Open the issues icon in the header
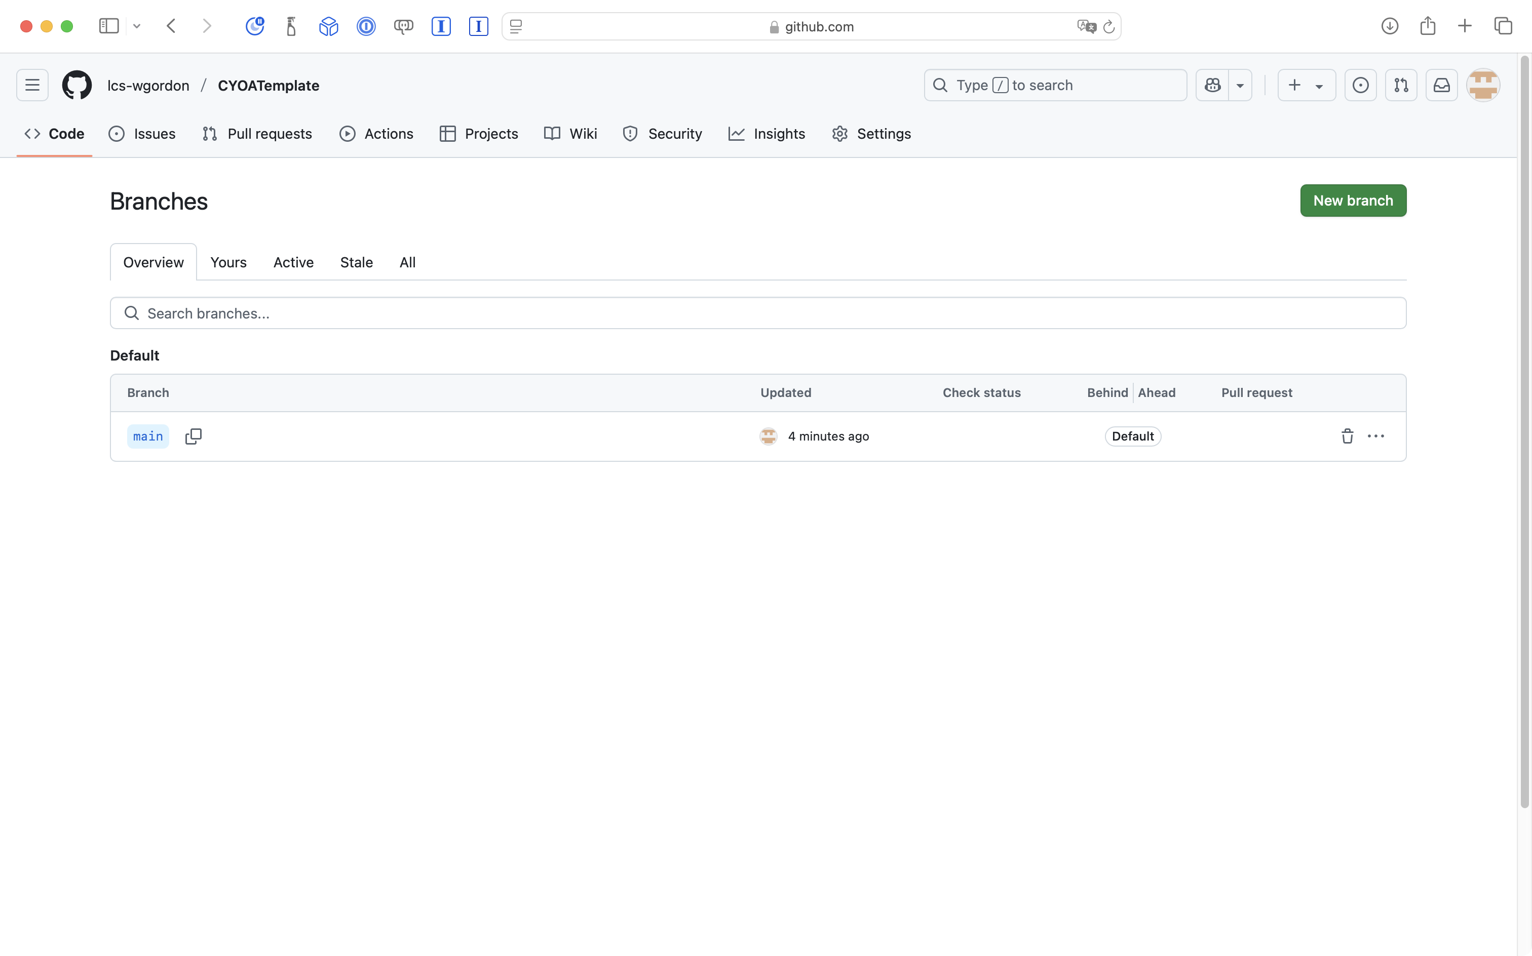This screenshot has height=956, width=1532. point(1361,86)
